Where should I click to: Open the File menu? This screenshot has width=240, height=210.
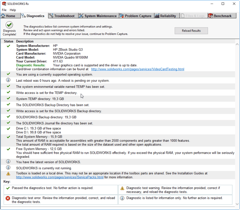click(x=4, y=10)
